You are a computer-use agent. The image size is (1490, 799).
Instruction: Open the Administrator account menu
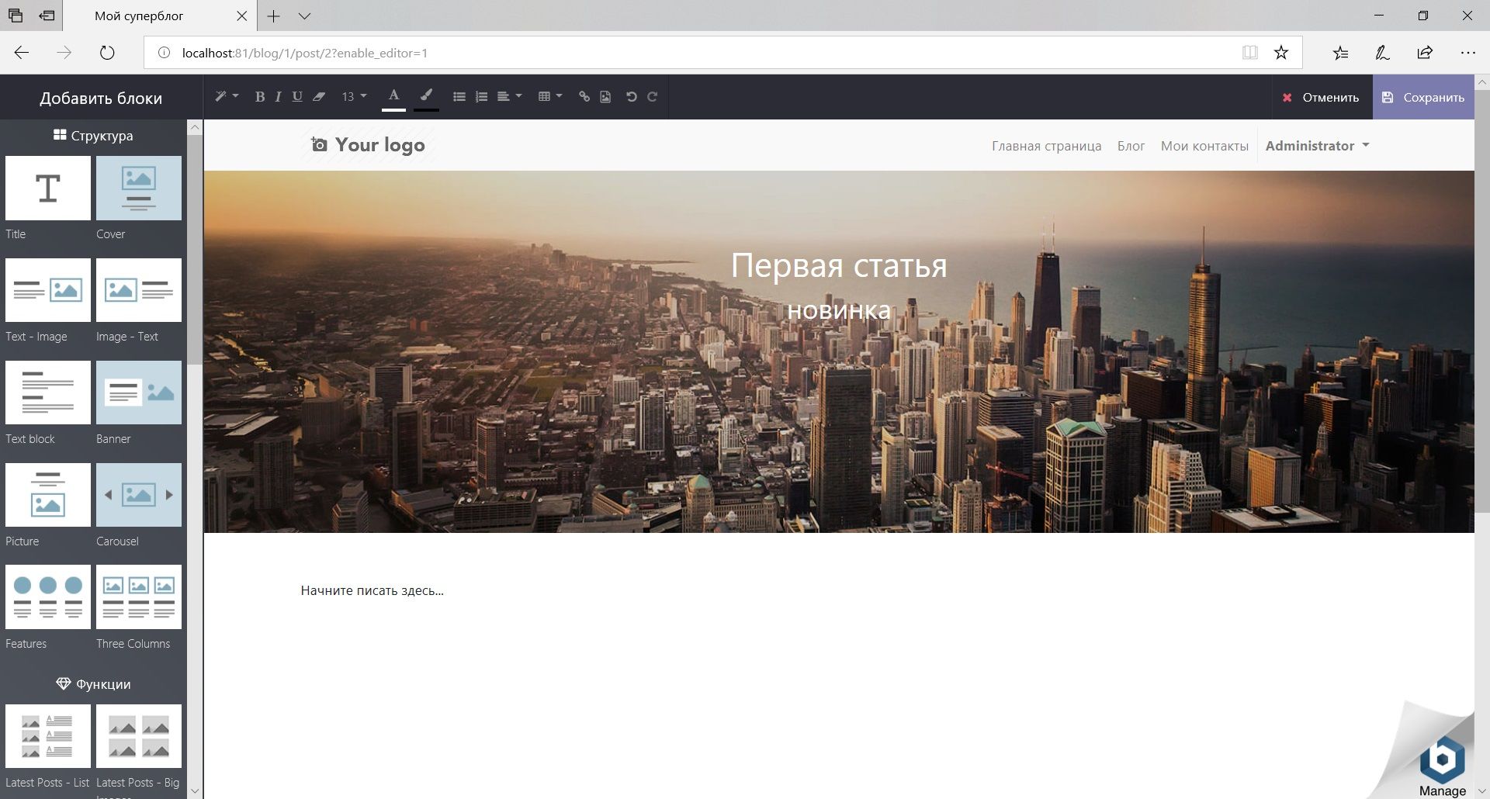point(1317,145)
